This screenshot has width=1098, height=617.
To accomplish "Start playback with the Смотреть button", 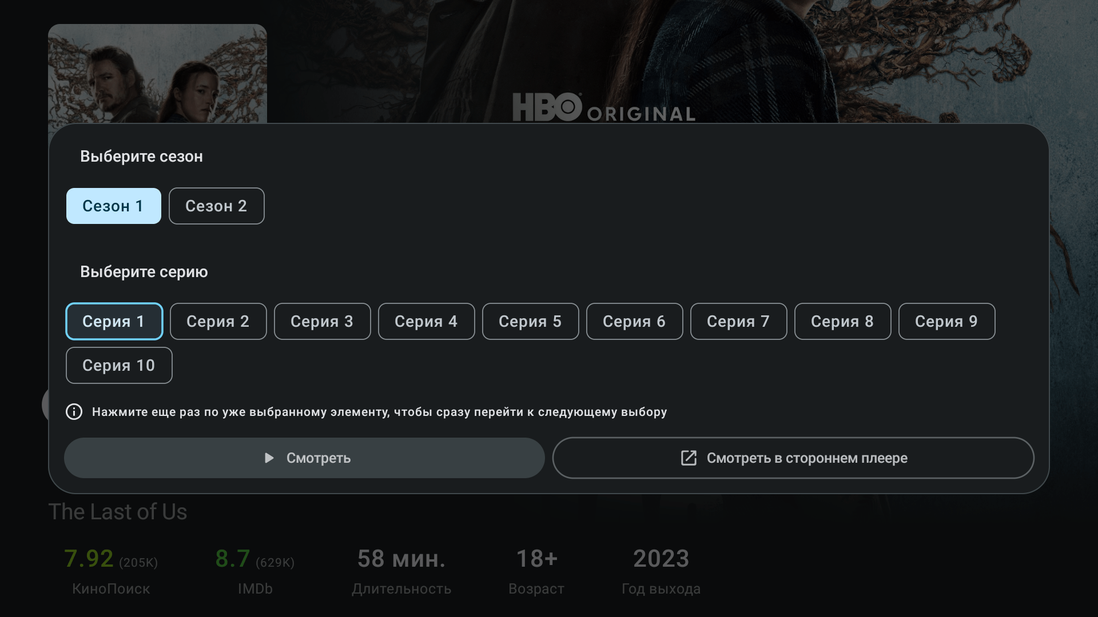I will [x=304, y=458].
